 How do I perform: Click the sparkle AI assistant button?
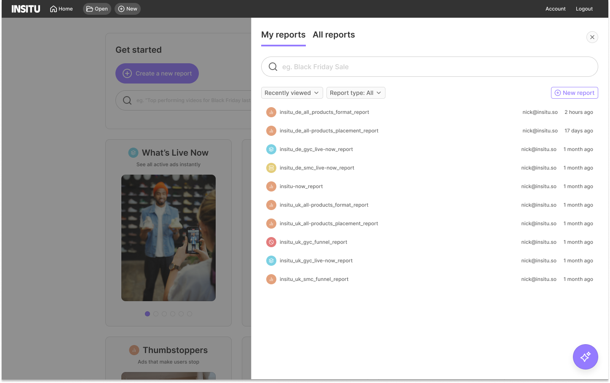point(585,357)
